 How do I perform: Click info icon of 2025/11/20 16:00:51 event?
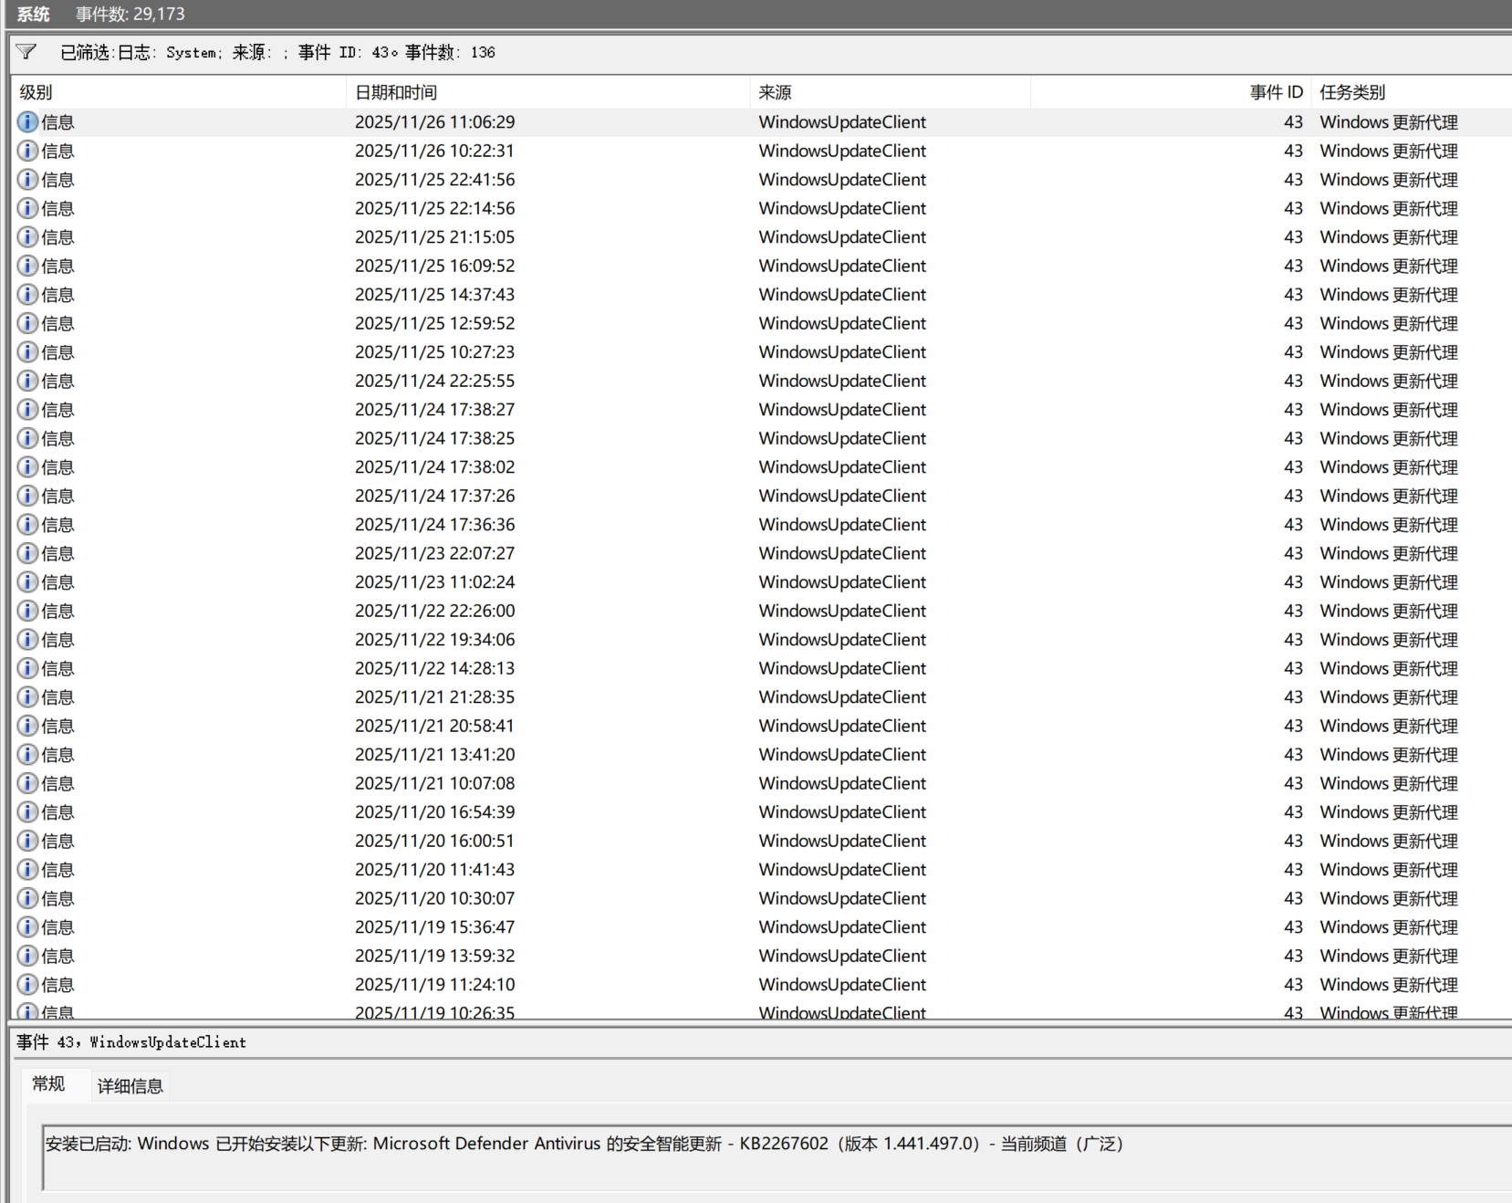pyautogui.click(x=28, y=842)
